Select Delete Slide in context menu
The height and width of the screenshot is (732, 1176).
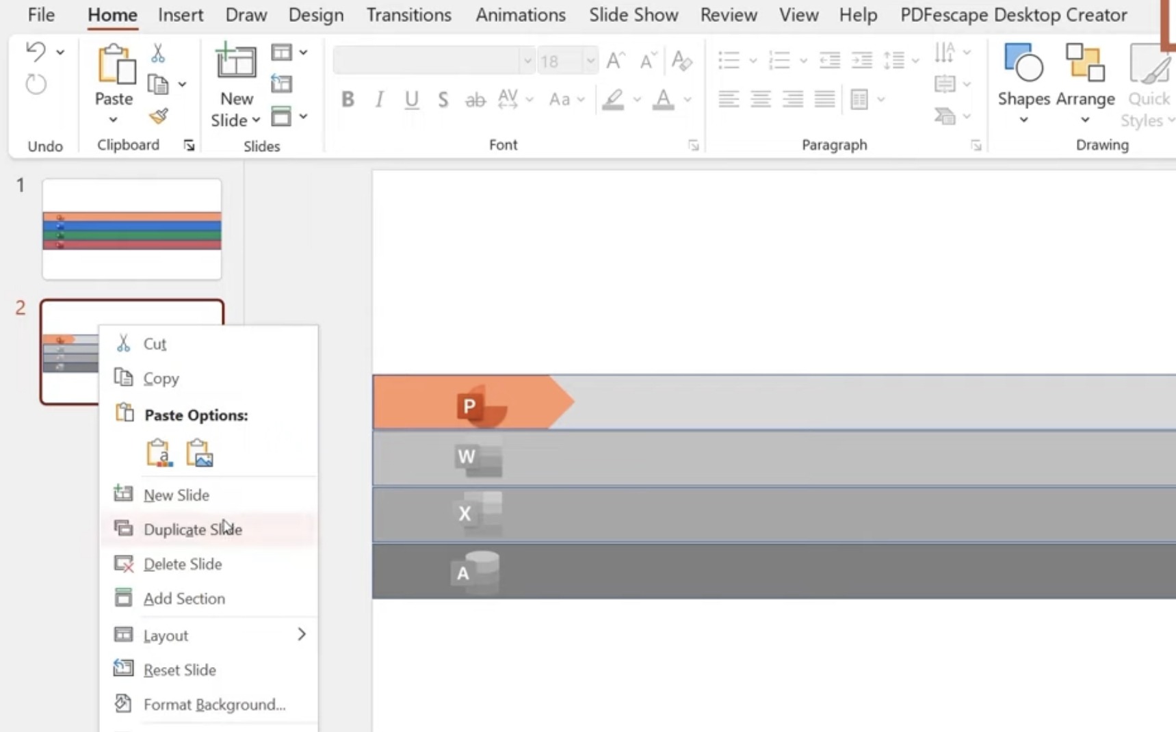(209, 564)
